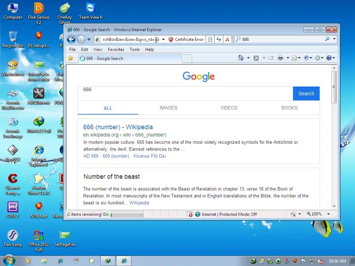Change zoom level showing 100%
The image size is (355, 266).
pos(314,214)
